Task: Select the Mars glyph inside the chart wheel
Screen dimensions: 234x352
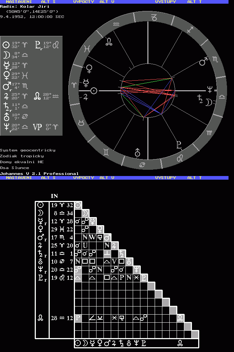Action: pyautogui.click(x=204, y=62)
